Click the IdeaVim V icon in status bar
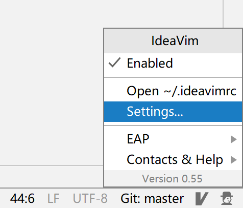 [x=202, y=199]
